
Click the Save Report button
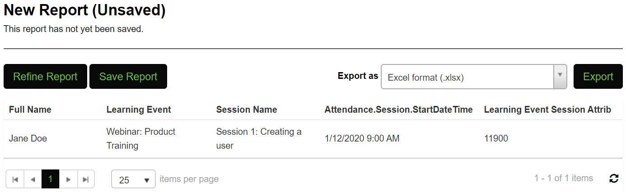[x=128, y=77]
